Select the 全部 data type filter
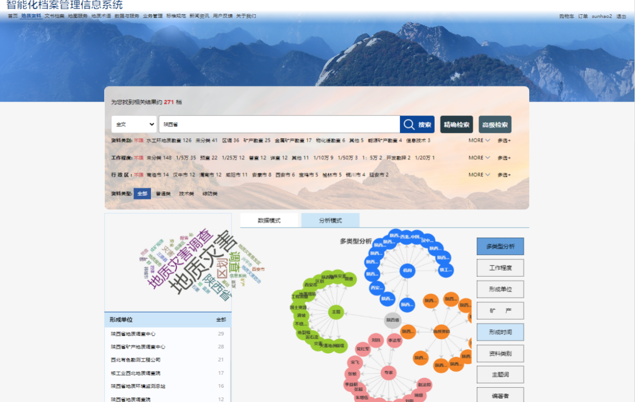The height and width of the screenshot is (402, 635). tap(142, 194)
